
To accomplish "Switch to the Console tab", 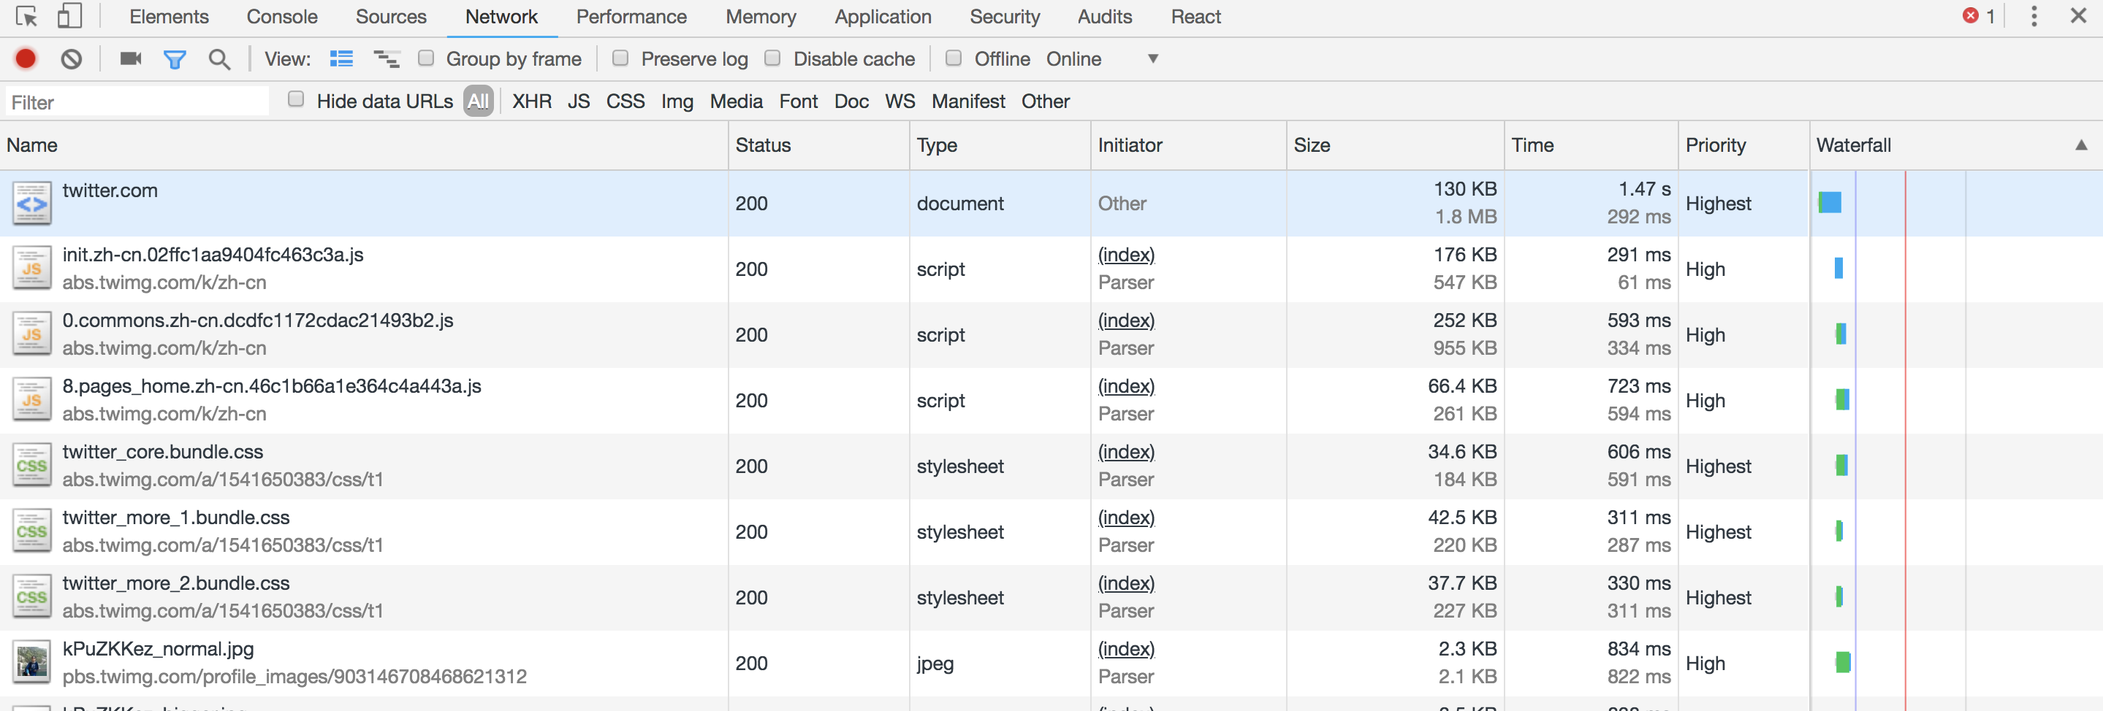I will 281,16.
